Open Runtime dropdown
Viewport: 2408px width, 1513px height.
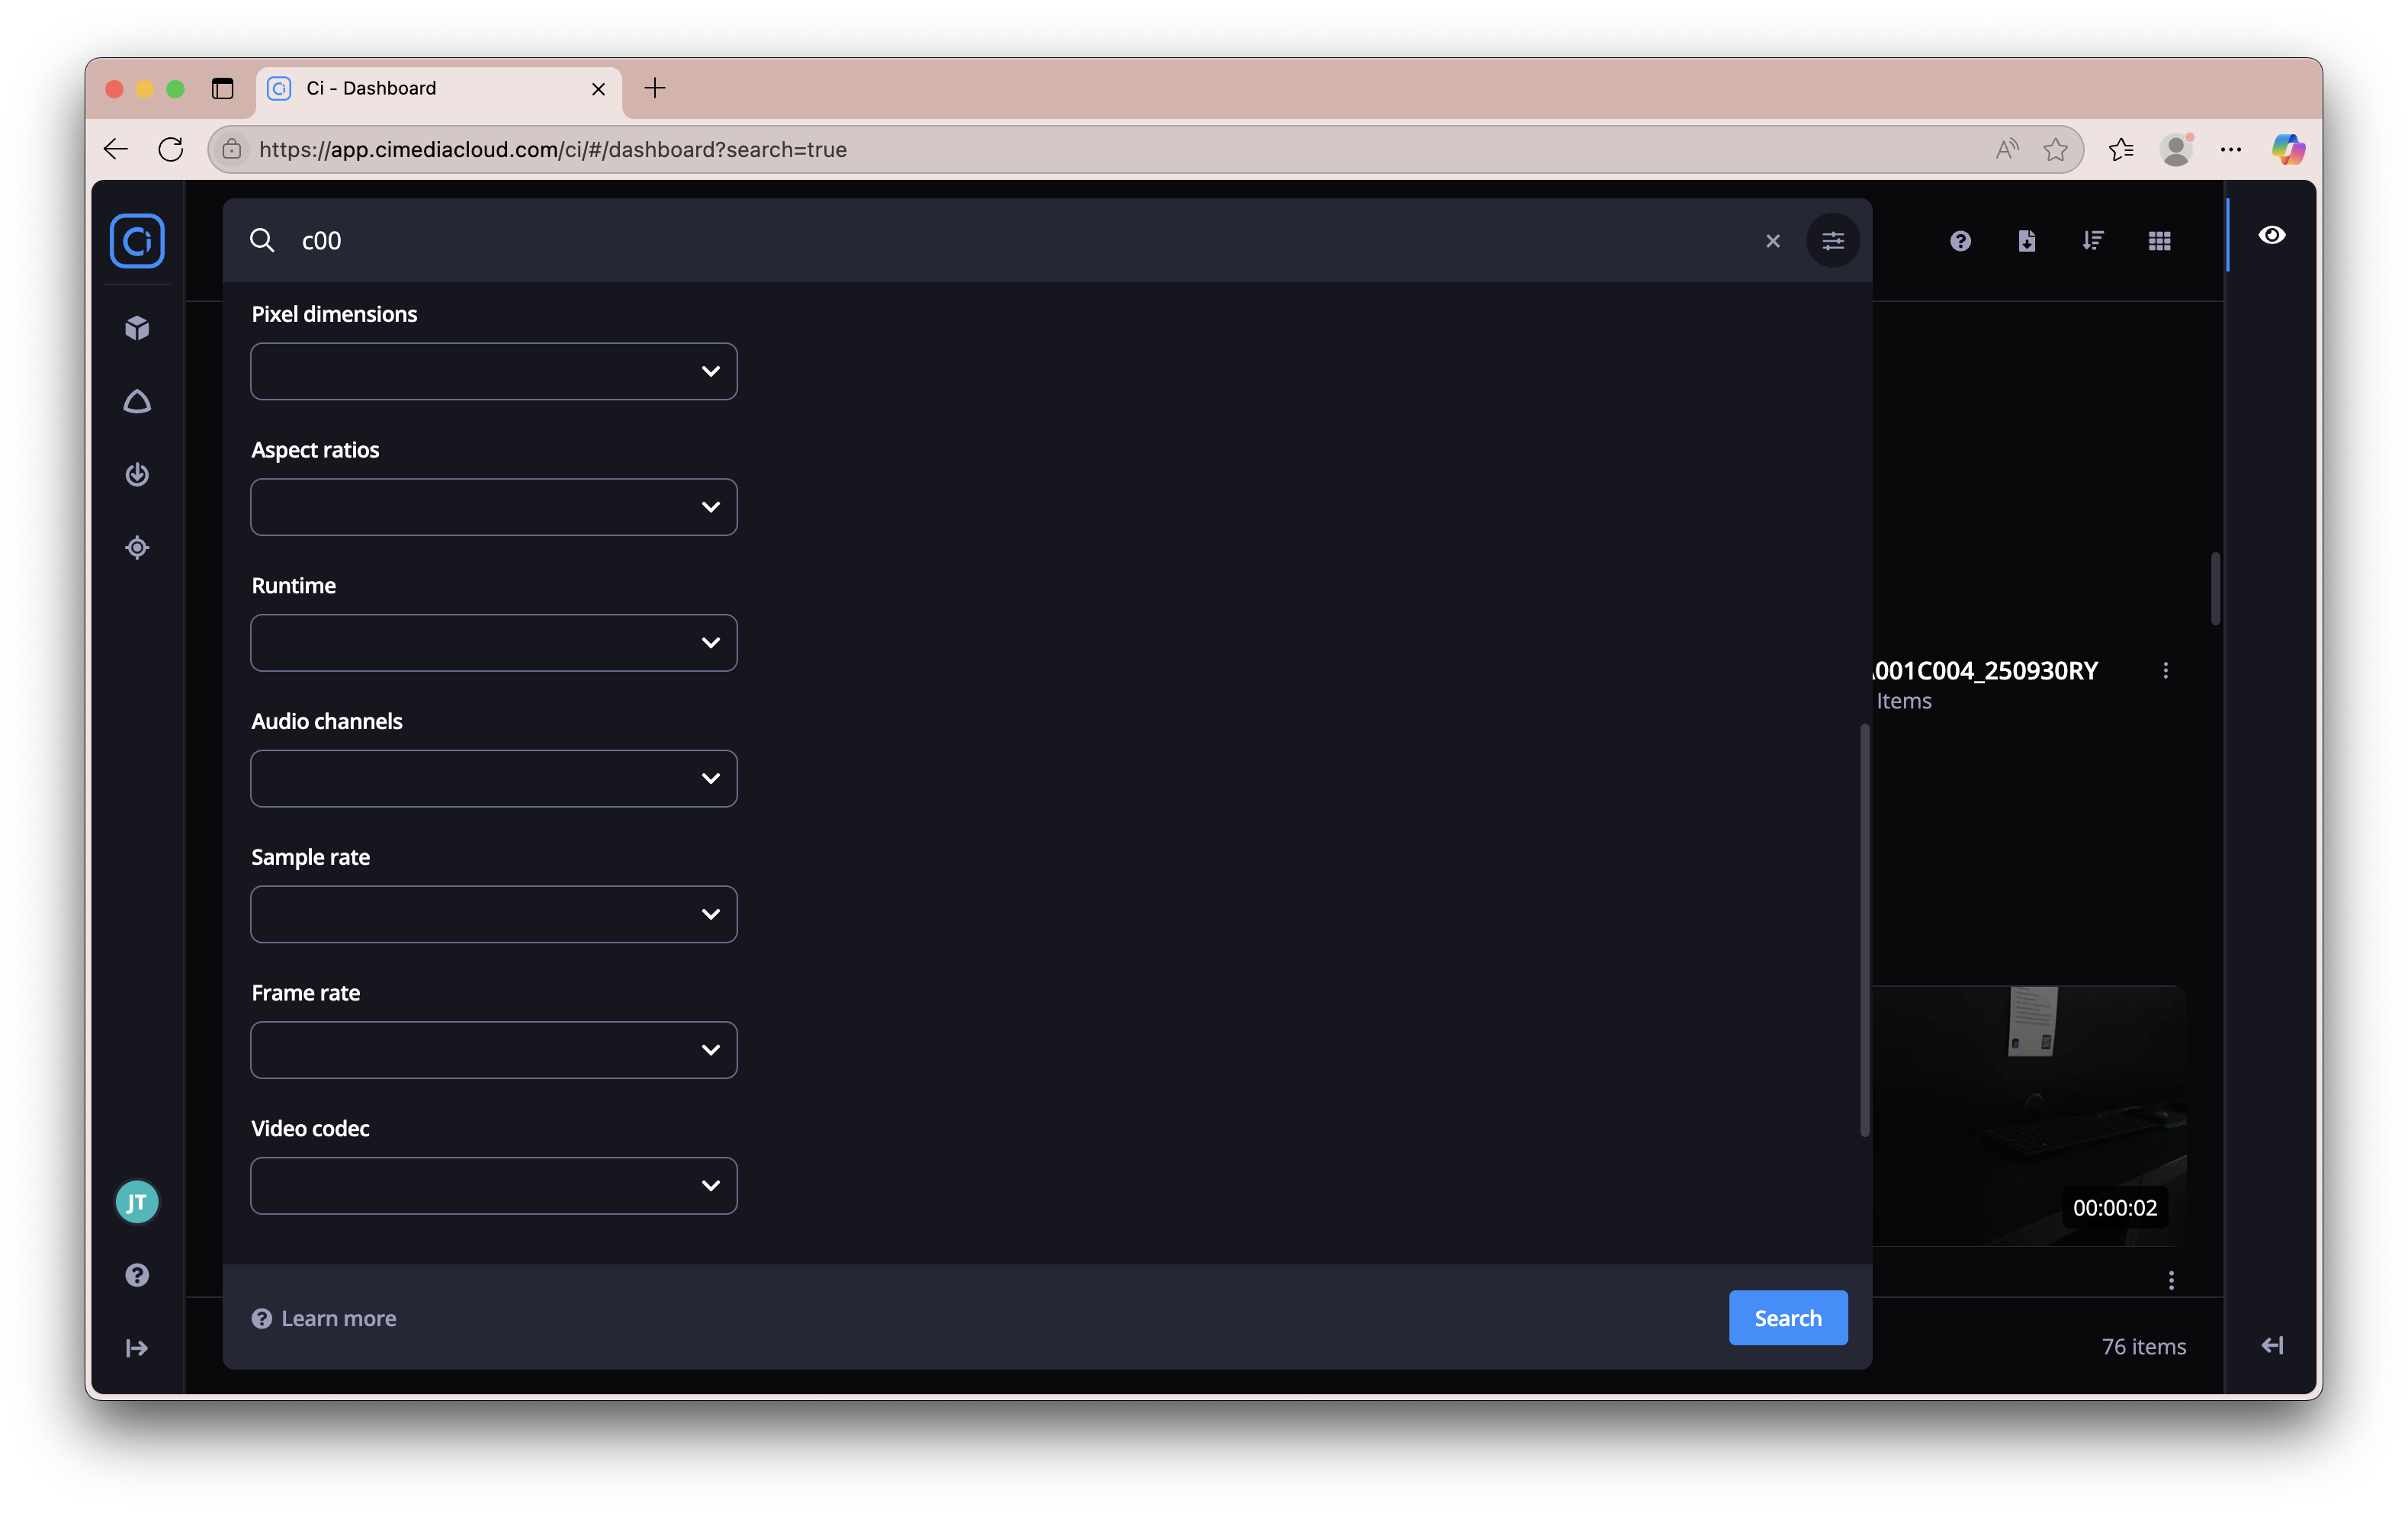coord(494,643)
